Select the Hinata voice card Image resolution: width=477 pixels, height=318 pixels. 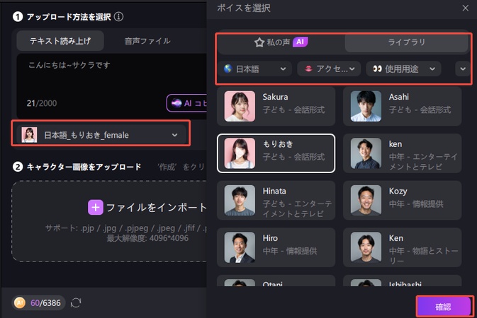[x=276, y=200]
